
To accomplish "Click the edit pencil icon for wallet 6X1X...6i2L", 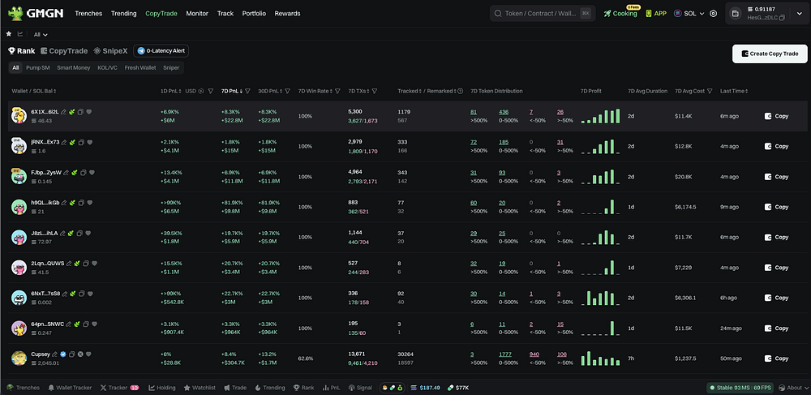I will coord(65,111).
